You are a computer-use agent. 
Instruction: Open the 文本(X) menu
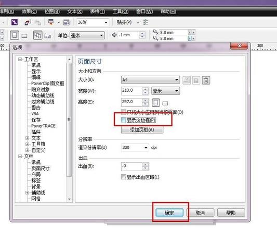(75, 11)
